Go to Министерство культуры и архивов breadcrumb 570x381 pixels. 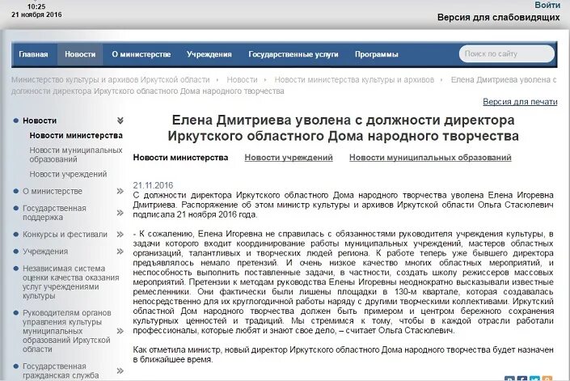coord(111,79)
